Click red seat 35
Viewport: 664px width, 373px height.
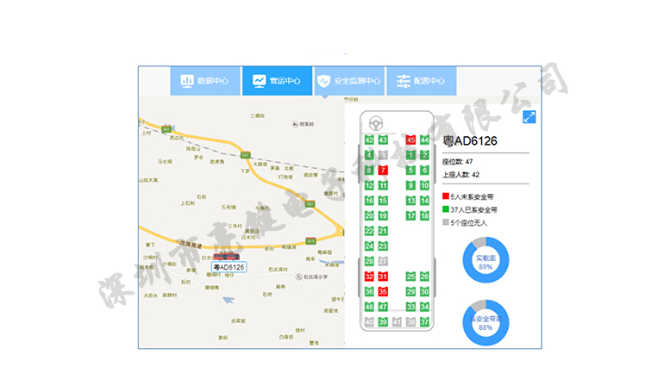[383, 291]
